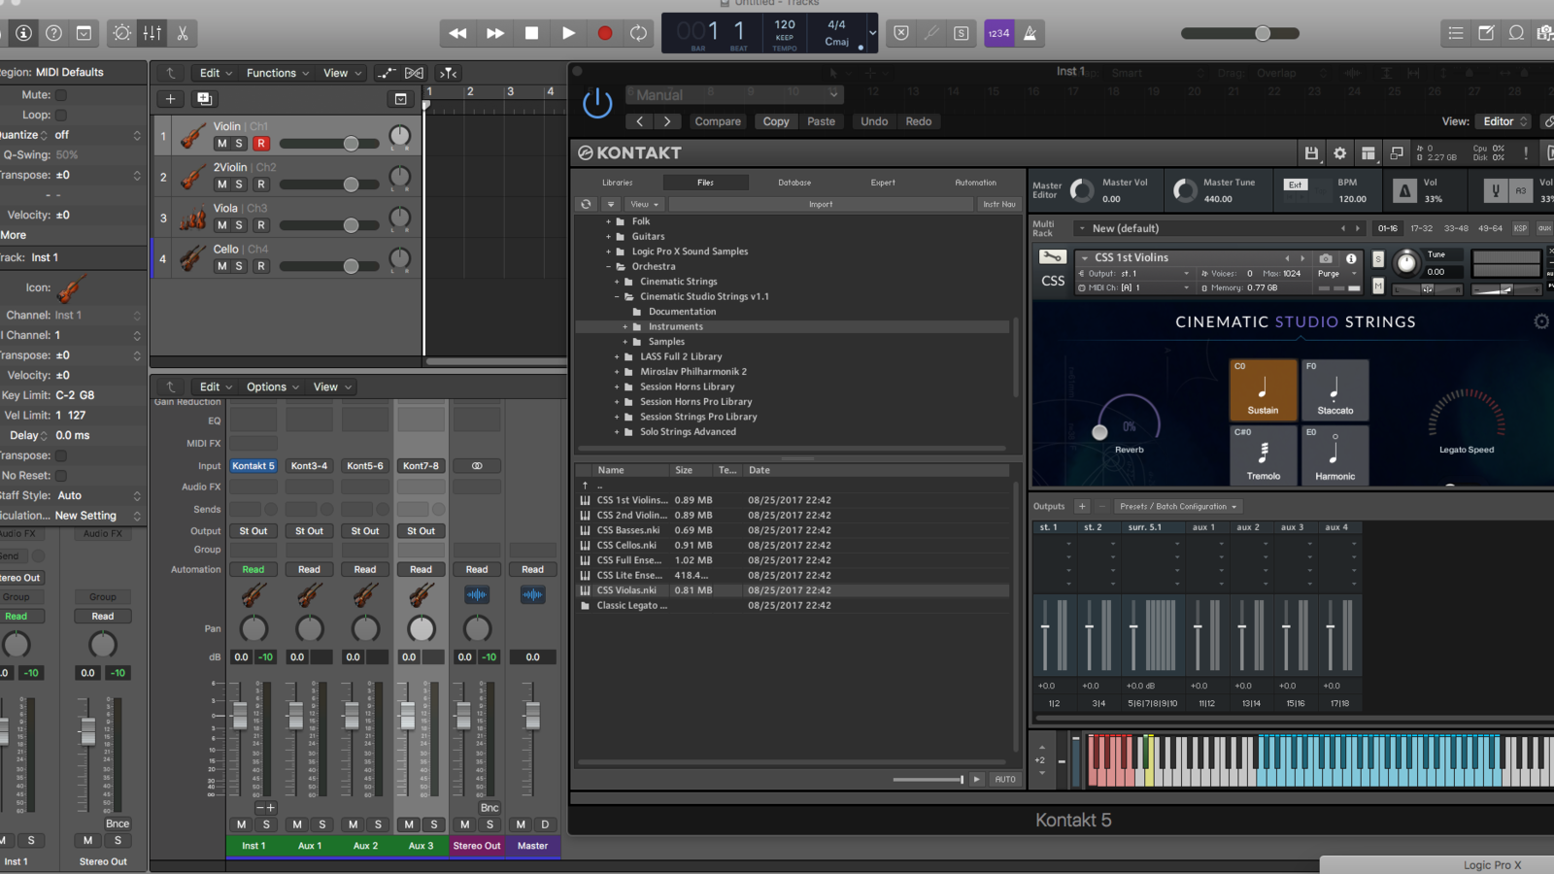Select the Sustain articulation
This screenshot has height=874, width=1554.
click(1263, 389)
